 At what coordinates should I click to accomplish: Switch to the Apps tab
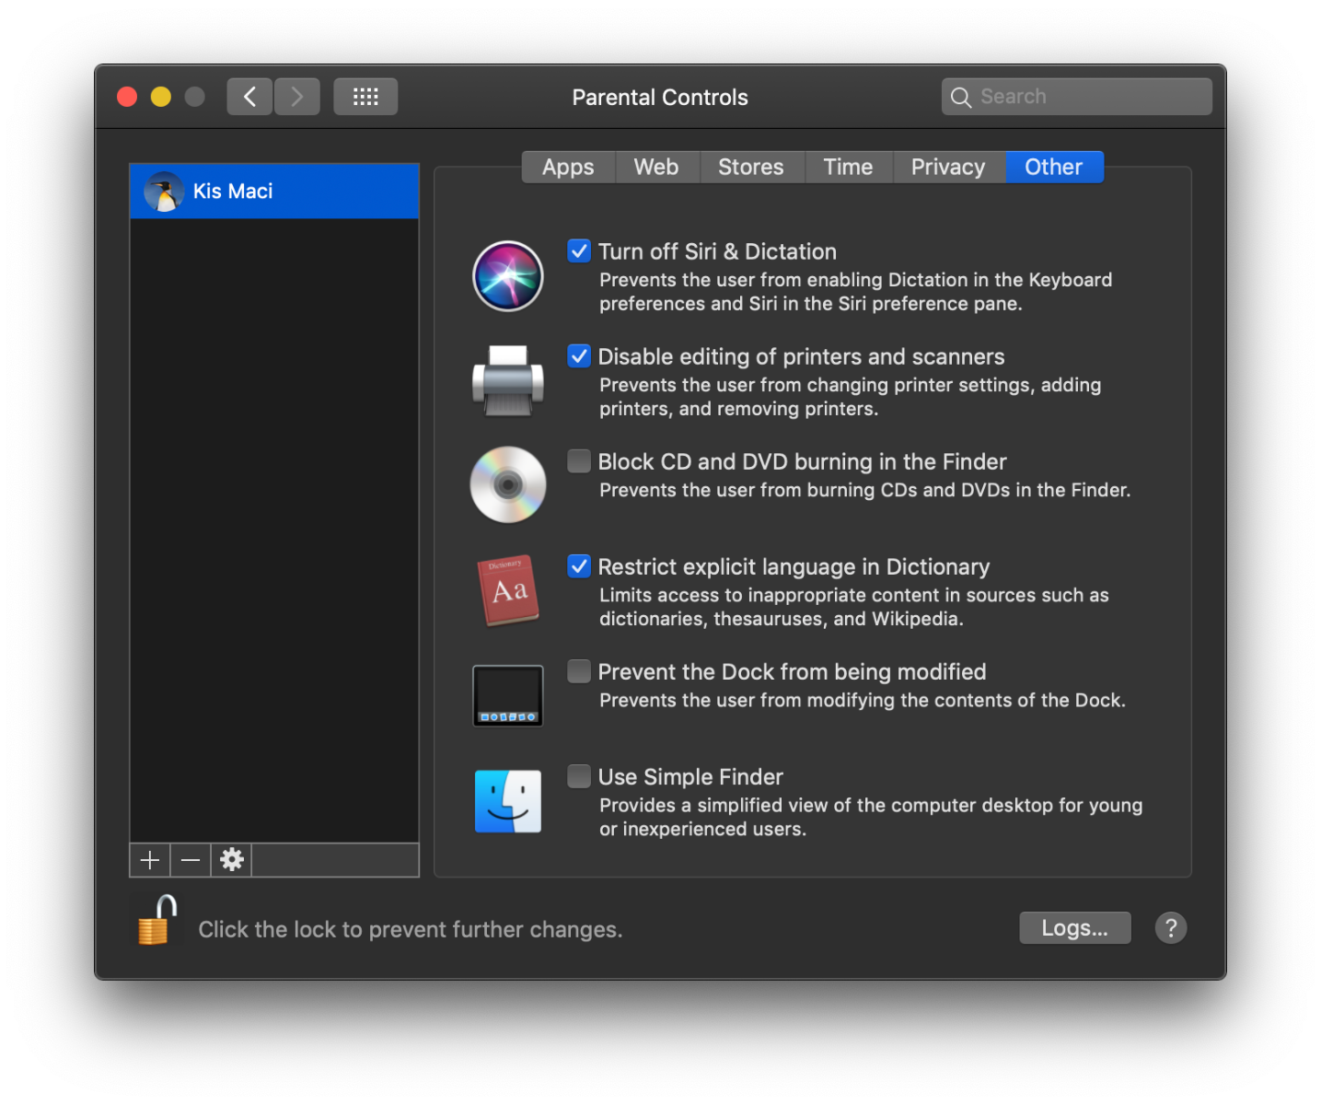[x=568, y=168]
